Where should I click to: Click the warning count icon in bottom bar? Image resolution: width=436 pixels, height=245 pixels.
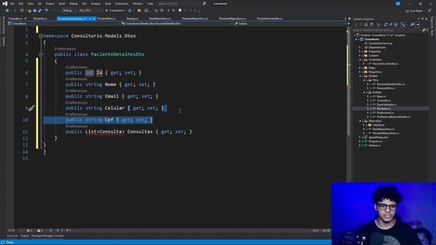tap(40, 231)
